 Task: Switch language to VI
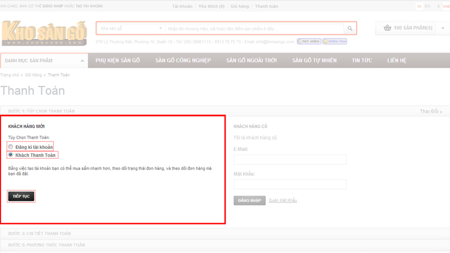click(x=419, y=6)
